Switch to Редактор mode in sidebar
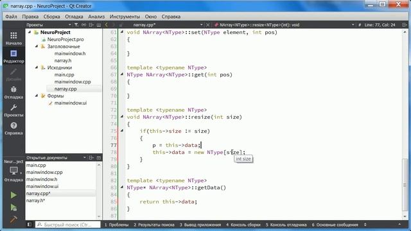The height and width of the screenshot is (231, 411). tap(13, 56)
